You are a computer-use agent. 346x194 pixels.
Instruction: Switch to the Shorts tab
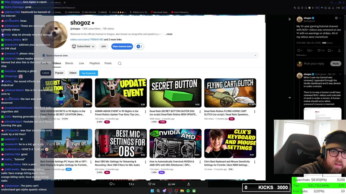tap(69, 63)
